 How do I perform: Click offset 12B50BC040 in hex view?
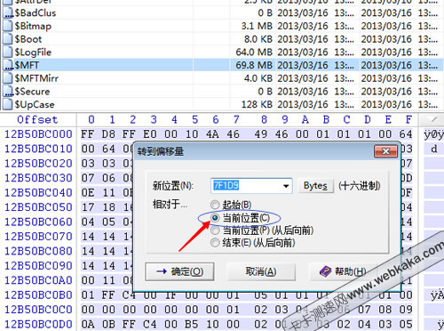(38, 193)
